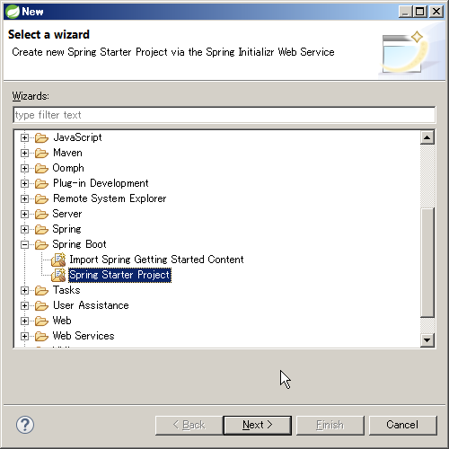449x449 pixels.
Task: Click the User Assistance folder icon
Action: pos(41,305)
